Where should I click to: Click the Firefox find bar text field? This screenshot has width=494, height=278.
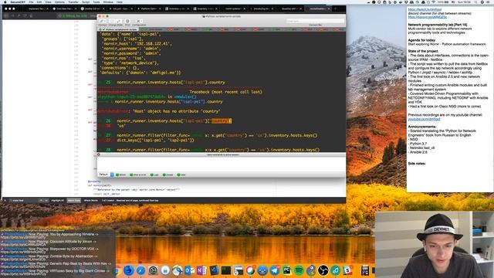point(24,201)
